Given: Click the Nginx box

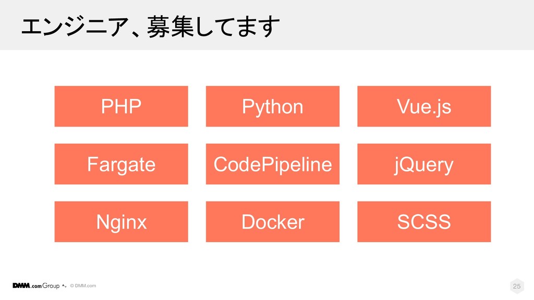Looking at the screenshot, I should pos(121,222).
